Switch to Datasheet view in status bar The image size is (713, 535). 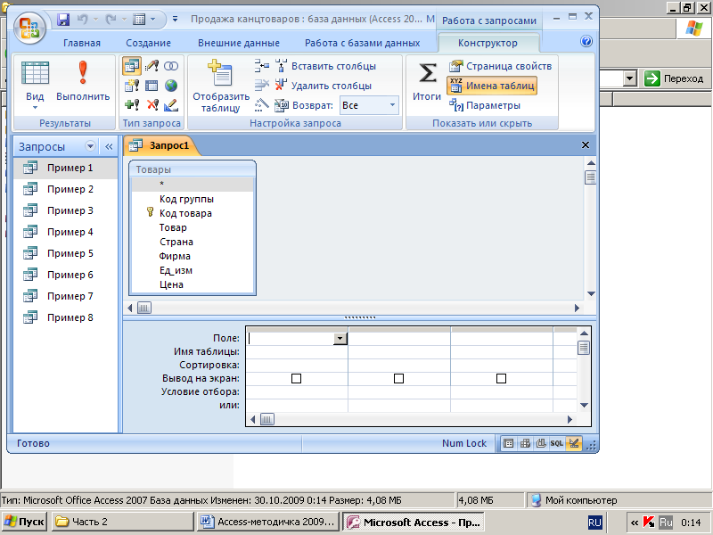pyautogui.click(x=508, y=443)
